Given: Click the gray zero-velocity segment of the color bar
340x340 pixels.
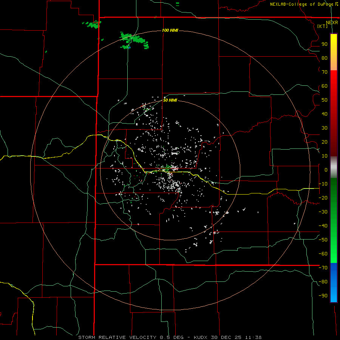Looking at the screenshot, I should [334, 167].
